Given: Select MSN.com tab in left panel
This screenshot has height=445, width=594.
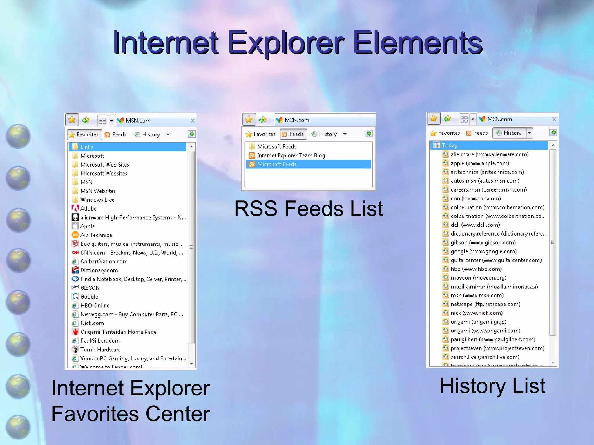Looking at the screenshot, I should click(155, 121).
